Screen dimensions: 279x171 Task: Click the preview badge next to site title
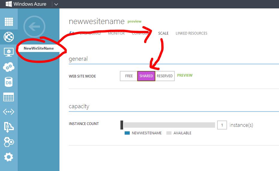coord(135,21)
